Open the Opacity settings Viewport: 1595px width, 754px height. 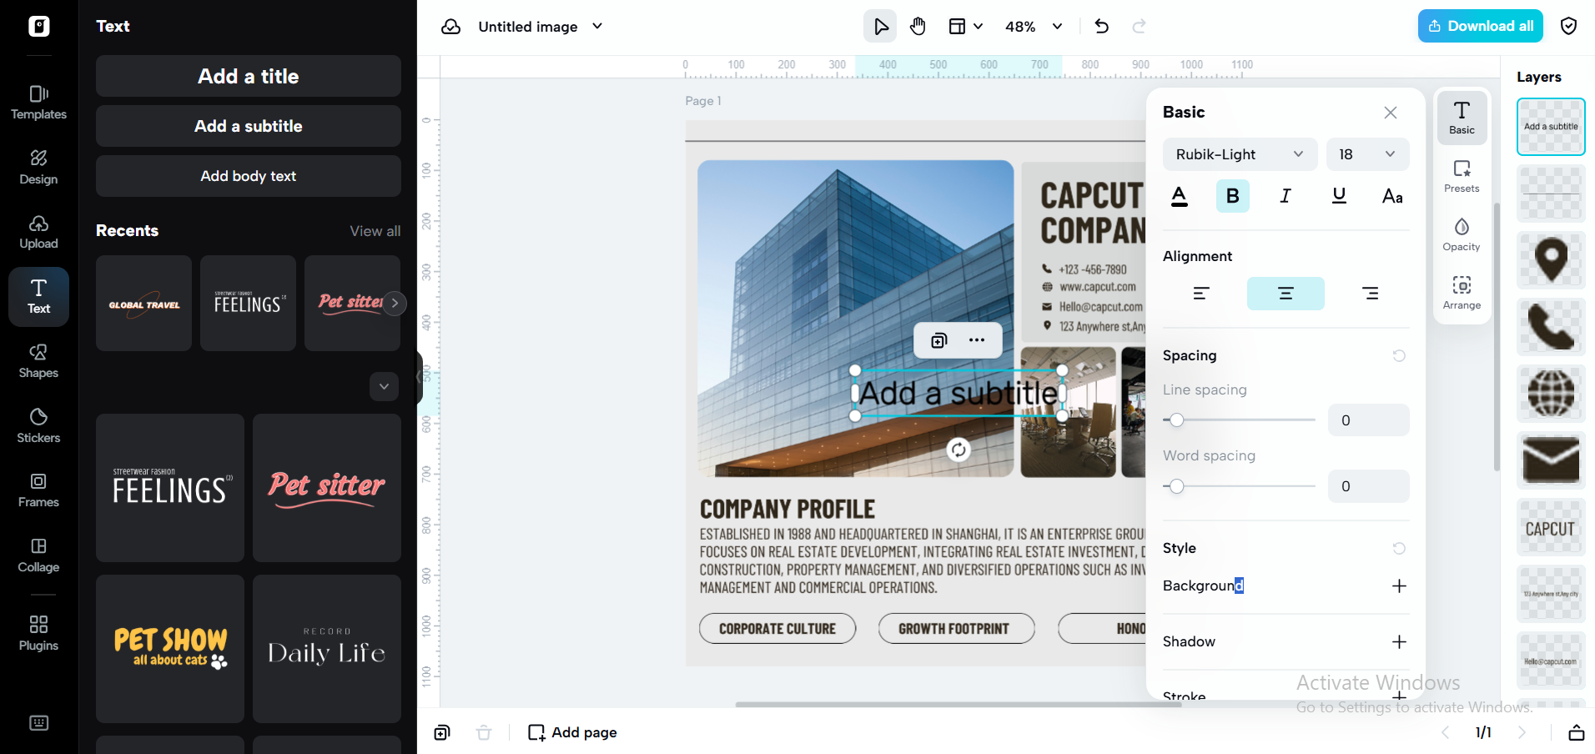(1461, 234)
